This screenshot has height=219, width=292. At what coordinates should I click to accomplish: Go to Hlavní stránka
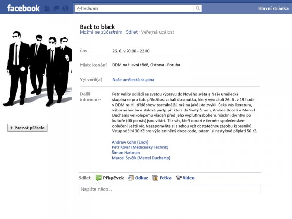click(x=274, y=8)
